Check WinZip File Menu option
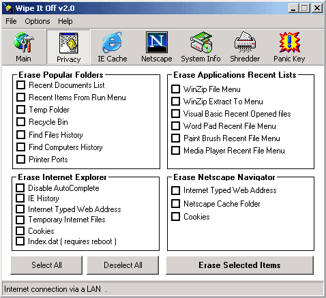Image resolution: width=326 pixels, height=298 pixels. pyautogui.click(x=175, y=89)
